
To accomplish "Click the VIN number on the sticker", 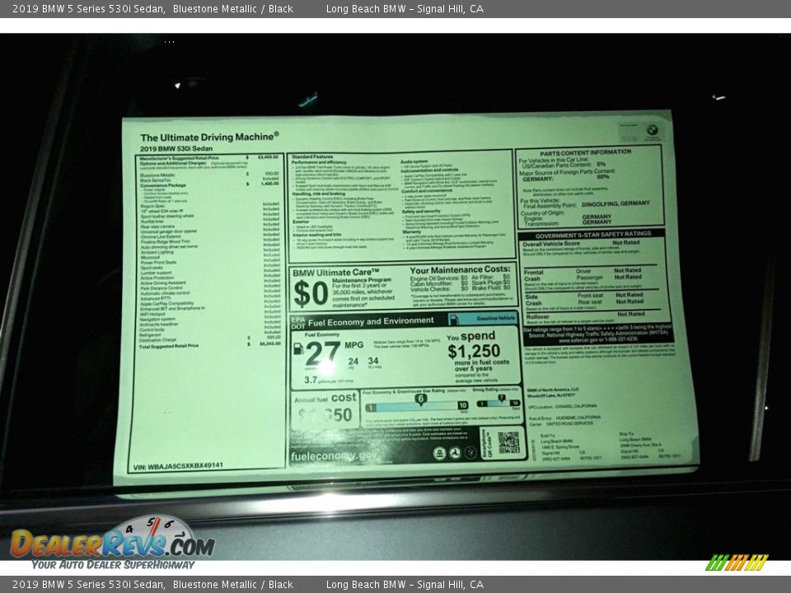I will pyautogui.click(x=179, y=465).
